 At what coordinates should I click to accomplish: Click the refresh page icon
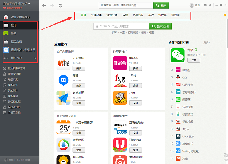(x=60, y=5)
